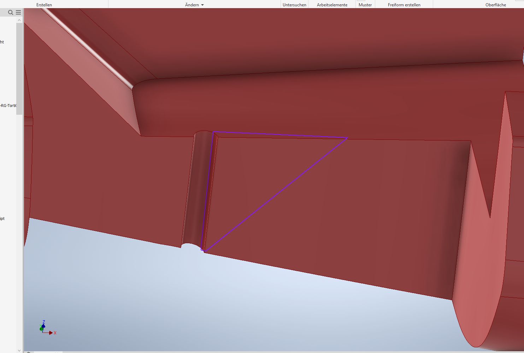
Task: Click the search magnifier in the browser panel
Action: 11,12
